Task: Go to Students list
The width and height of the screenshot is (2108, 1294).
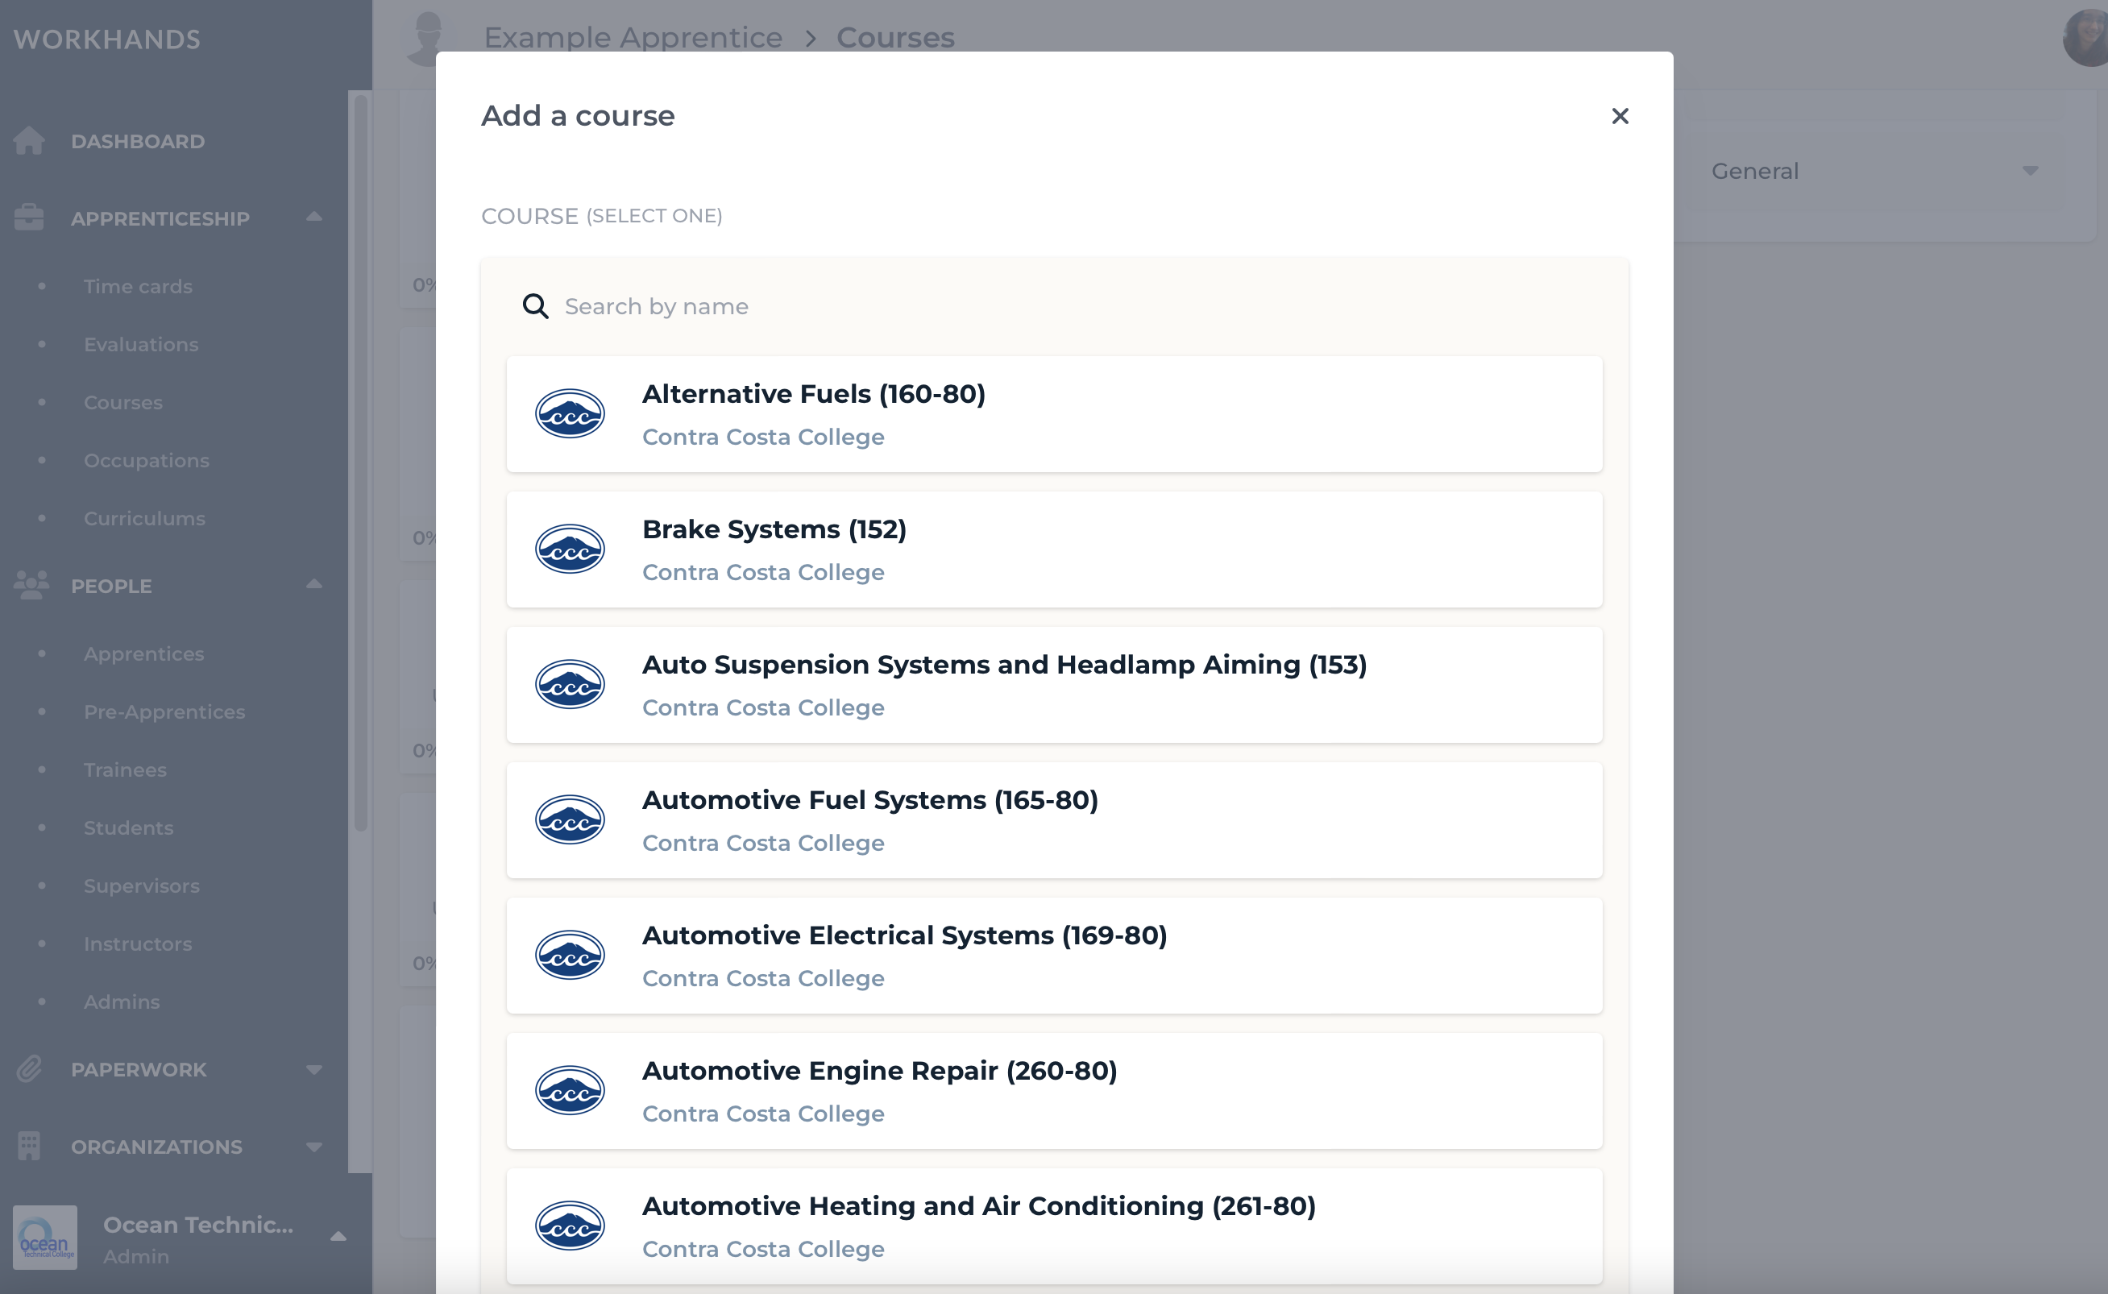Action: pyautogui.click(x=128, y=828)
